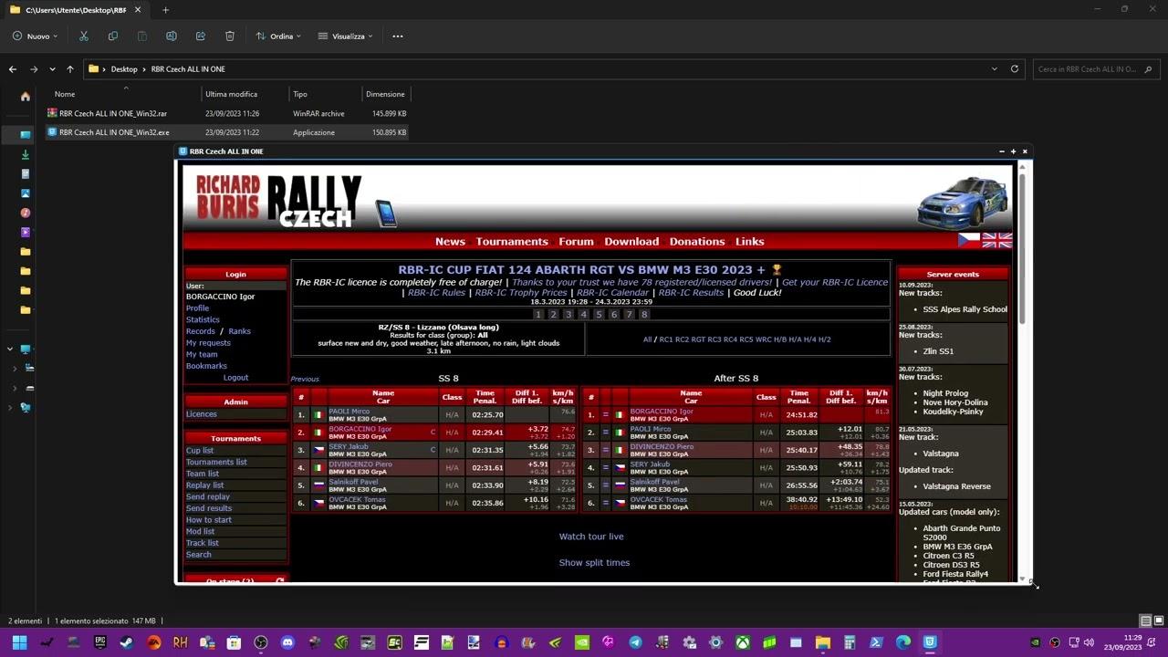Open the RBR-IC Trophy Prices link
The image size is (1168, 657).
click(521, 293)
